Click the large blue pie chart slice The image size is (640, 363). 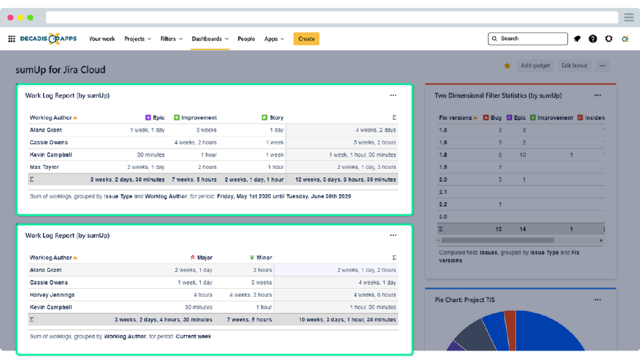tap(547, 332)
